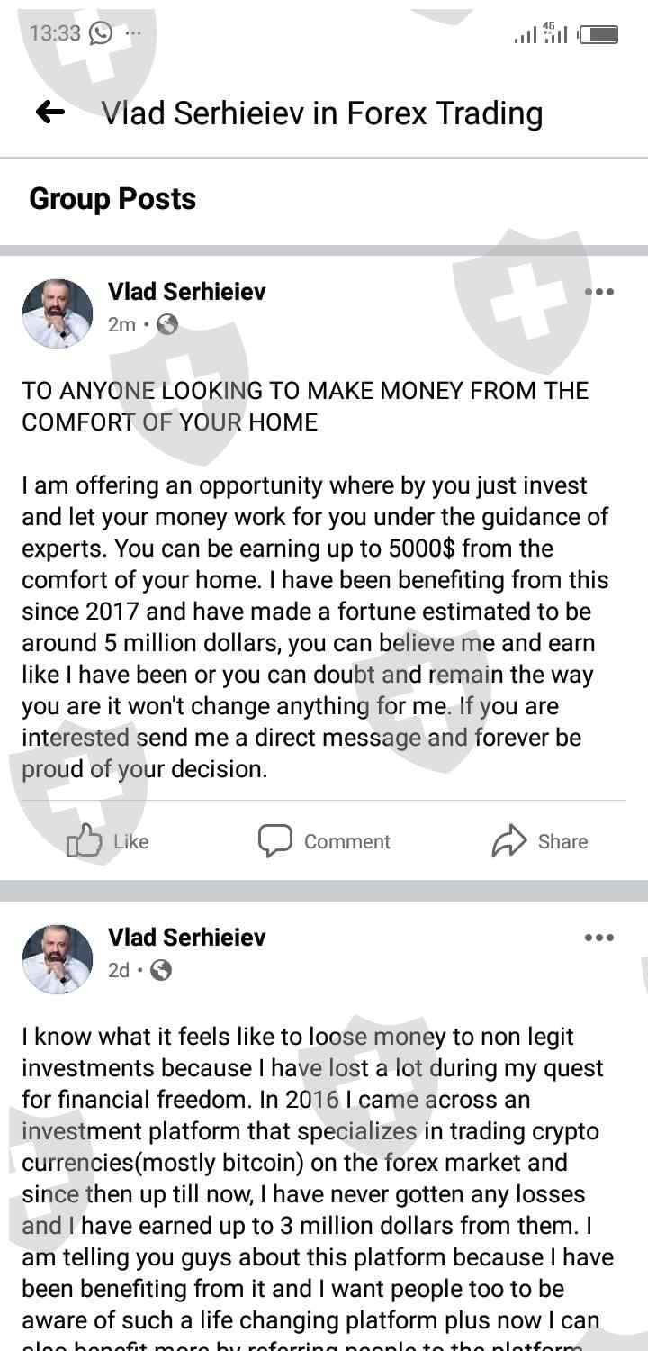Like the first post
Screen dimensions: 648x1351
click(108, 841)
